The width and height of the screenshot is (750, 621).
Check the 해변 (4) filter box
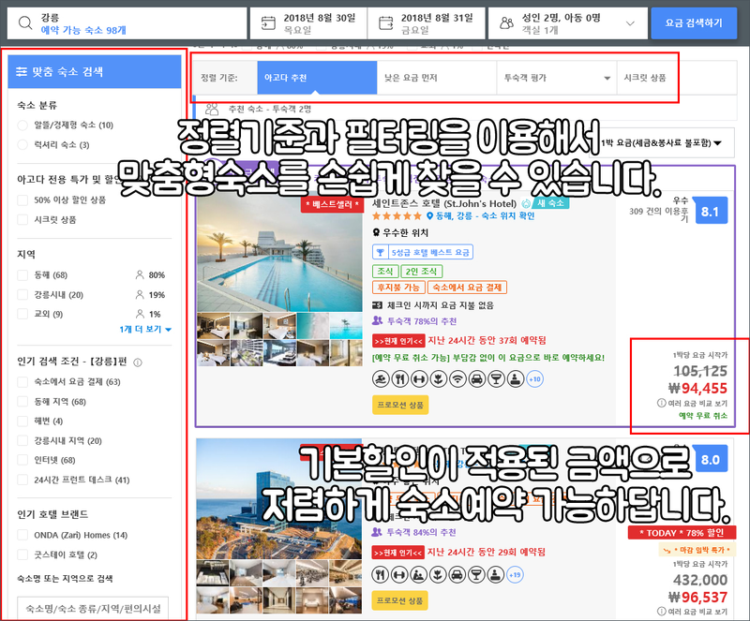(x=22, y=421)
